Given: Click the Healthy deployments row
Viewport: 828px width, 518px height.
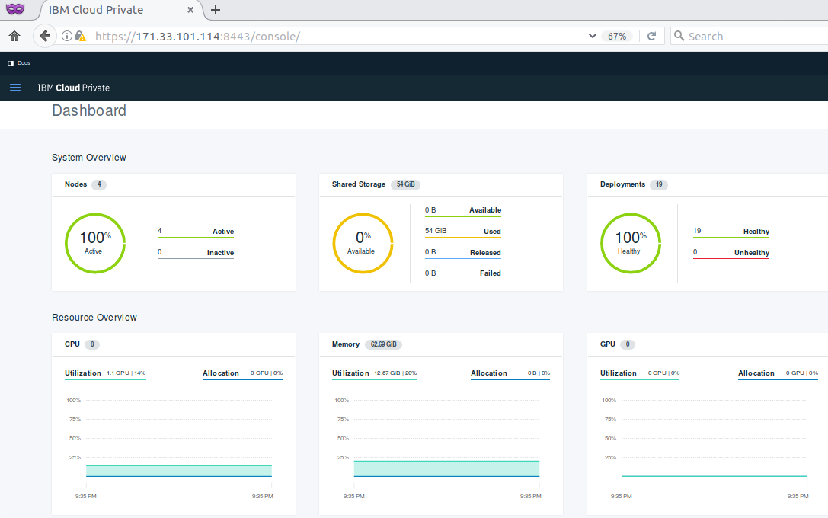Looking at the screenshot, I should tap(730, 232).
